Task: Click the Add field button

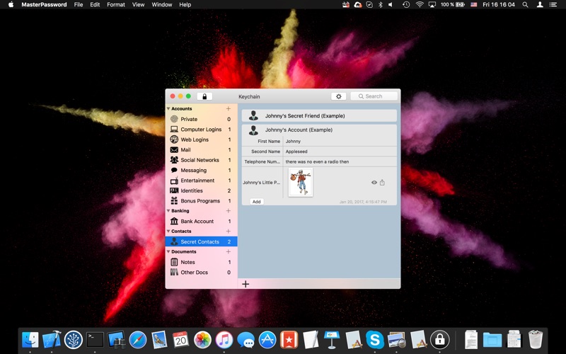Action: click(x=257, y=202)
